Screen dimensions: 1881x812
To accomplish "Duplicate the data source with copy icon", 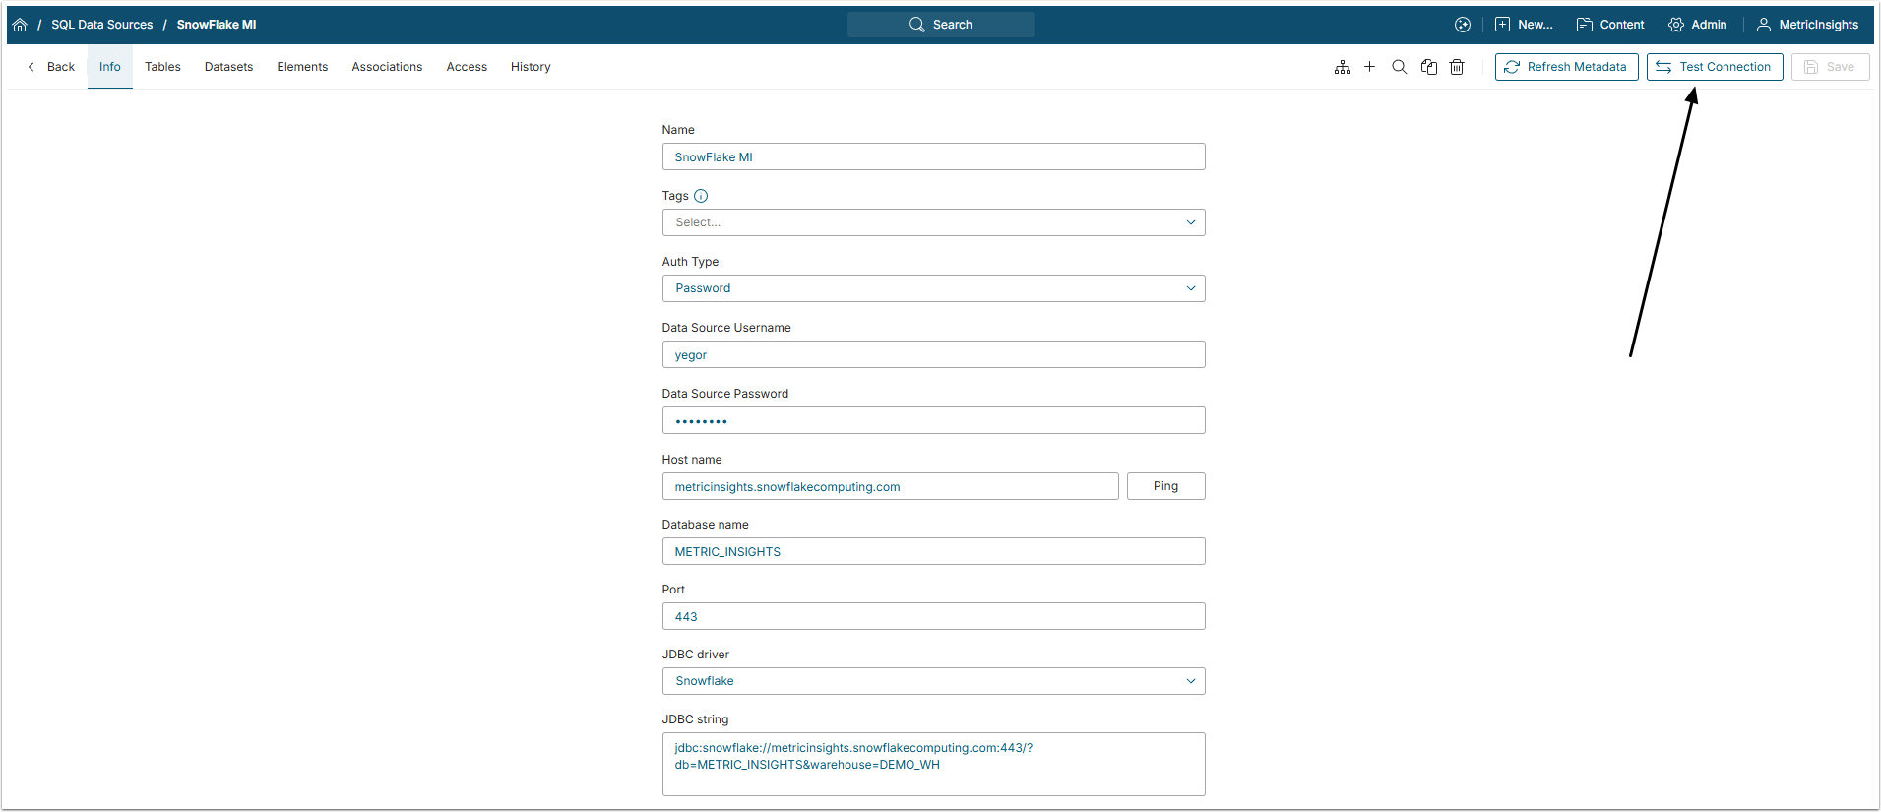I will coord(1428,67).
